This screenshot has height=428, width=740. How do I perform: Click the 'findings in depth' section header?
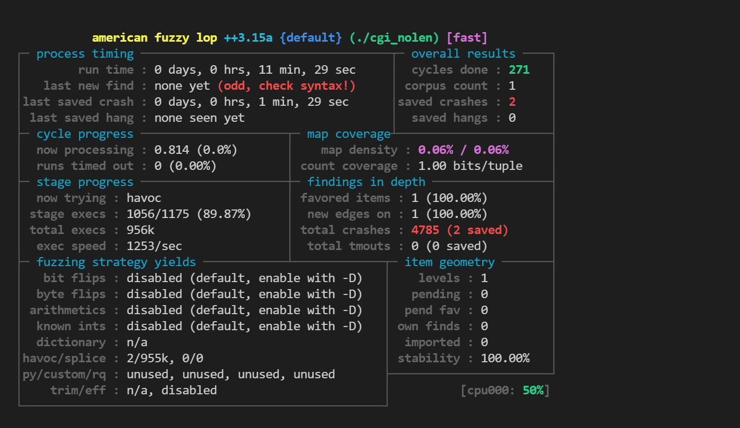366,182
